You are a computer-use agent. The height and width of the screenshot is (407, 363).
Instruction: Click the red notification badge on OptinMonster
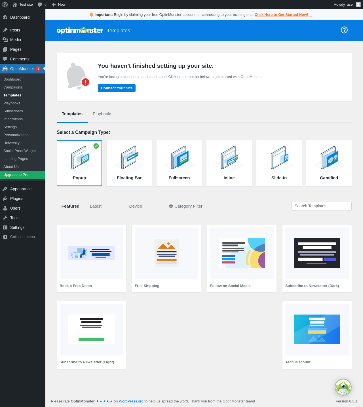tap(38, 69)
